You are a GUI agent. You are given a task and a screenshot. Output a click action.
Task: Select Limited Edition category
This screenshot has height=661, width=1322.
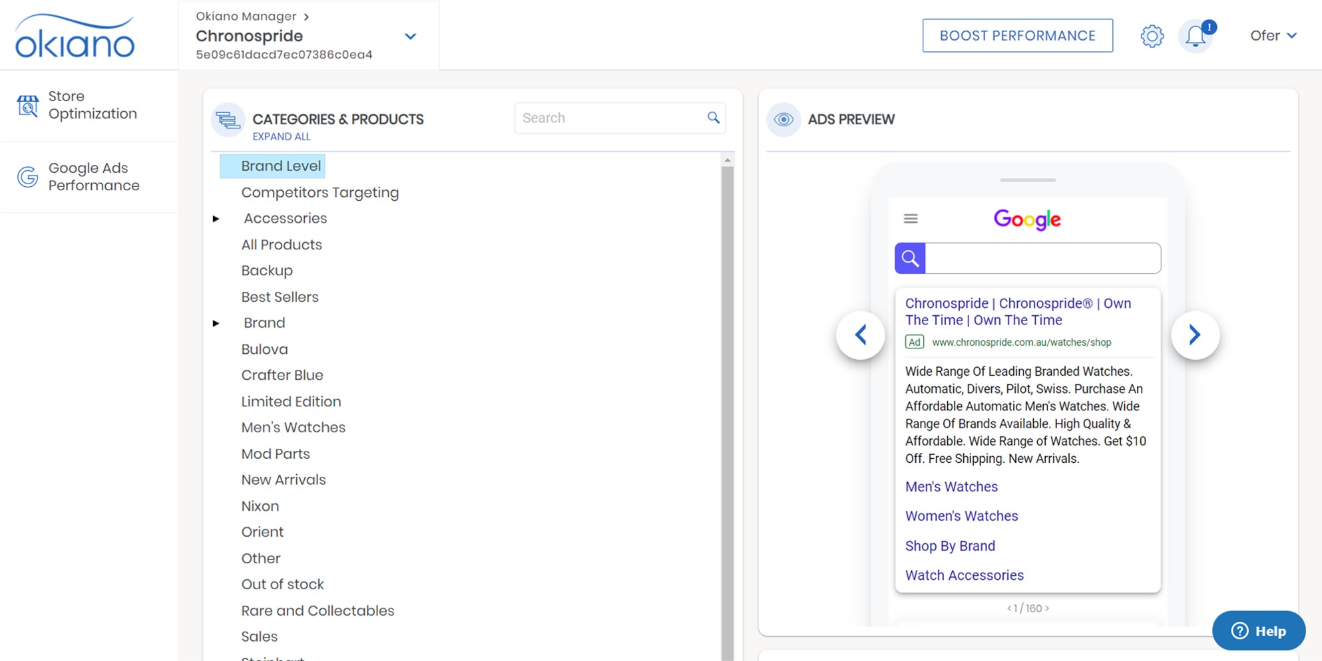coord(291,402)
